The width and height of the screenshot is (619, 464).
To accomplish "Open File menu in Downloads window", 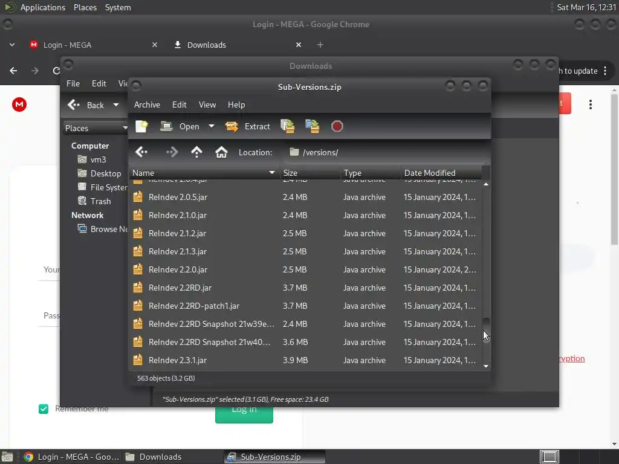I will tap(73, 83).
